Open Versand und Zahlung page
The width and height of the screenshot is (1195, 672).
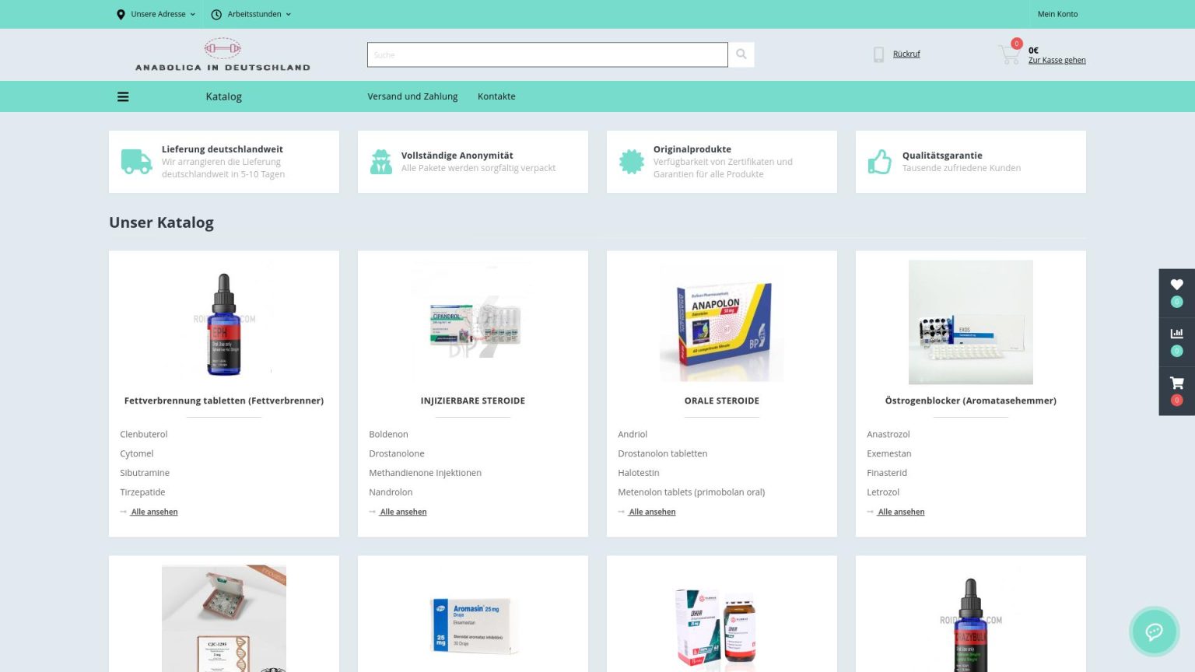coord(412,96)
